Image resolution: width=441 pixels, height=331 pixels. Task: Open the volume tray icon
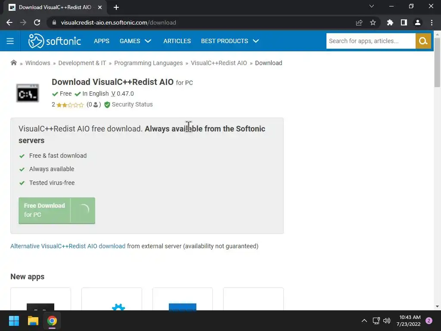click(387, 321)
